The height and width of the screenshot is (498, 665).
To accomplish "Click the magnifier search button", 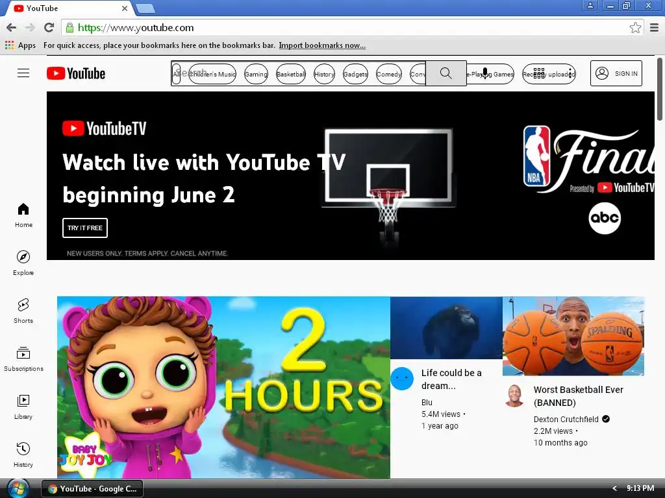I will point(445,73).
